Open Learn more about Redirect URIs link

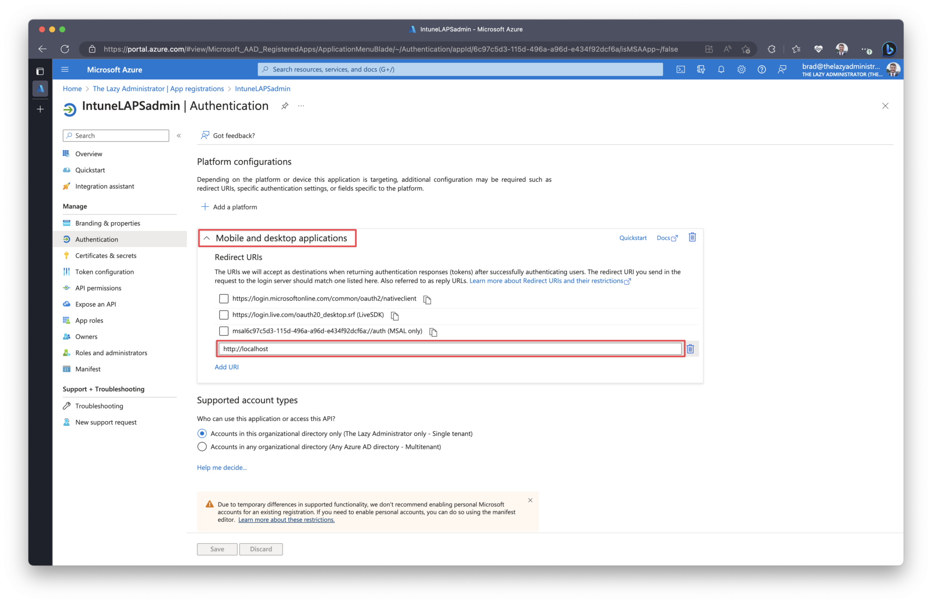(550, 281)
